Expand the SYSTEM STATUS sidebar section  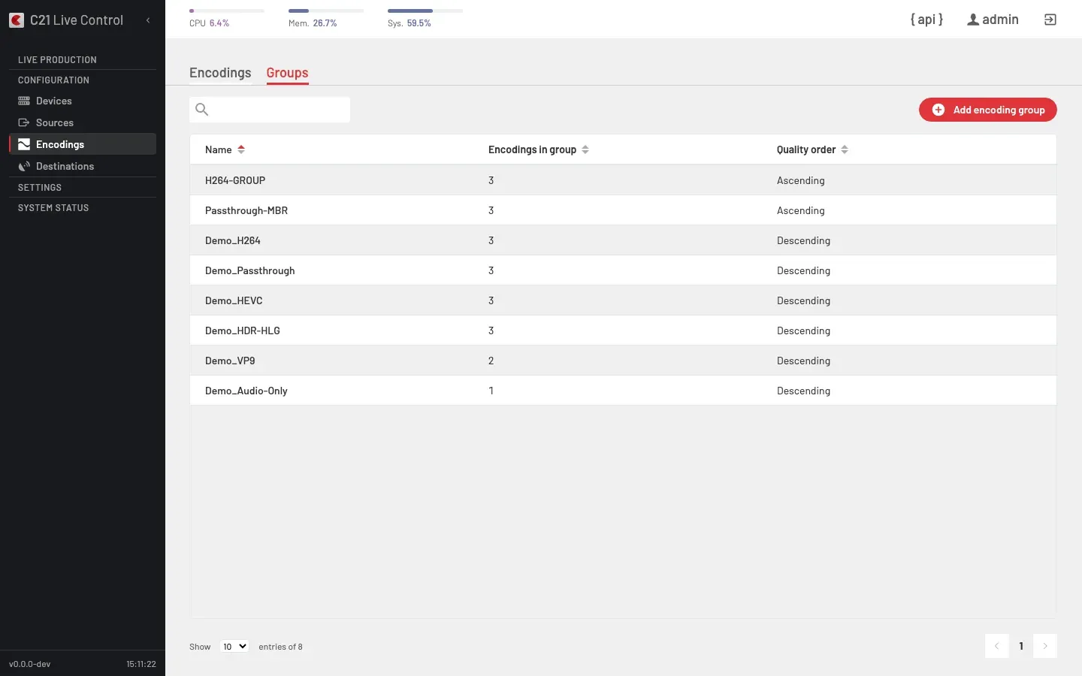pyautogui.click(x=53, y=207)
